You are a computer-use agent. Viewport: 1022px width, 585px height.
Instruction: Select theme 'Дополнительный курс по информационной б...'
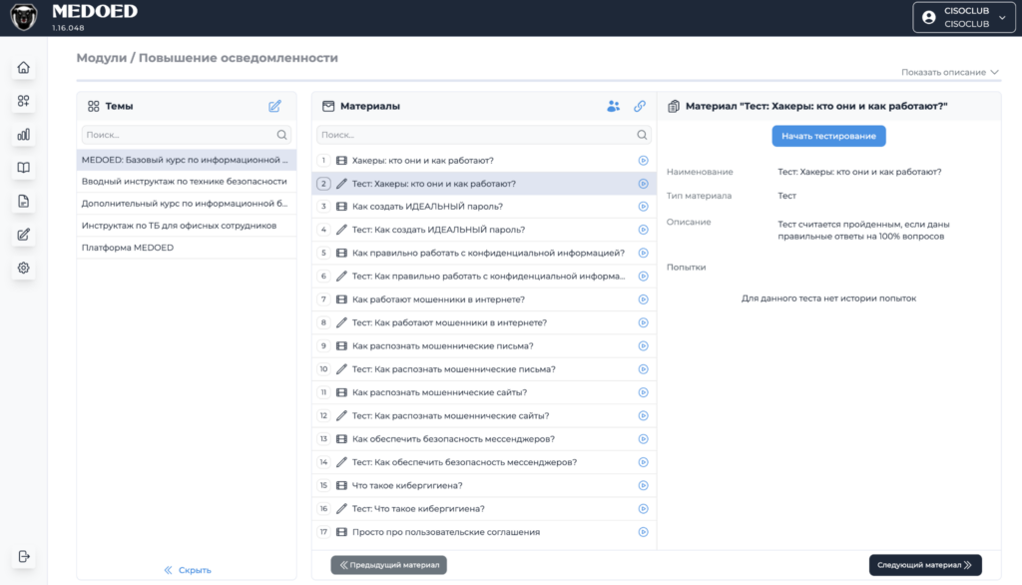click(187, 204)
